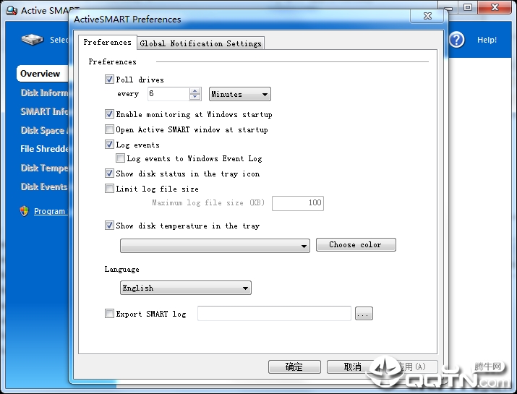This screenshot has width=517, height=394.
Task: Select the Preferences tab
Action: point(108,42)
